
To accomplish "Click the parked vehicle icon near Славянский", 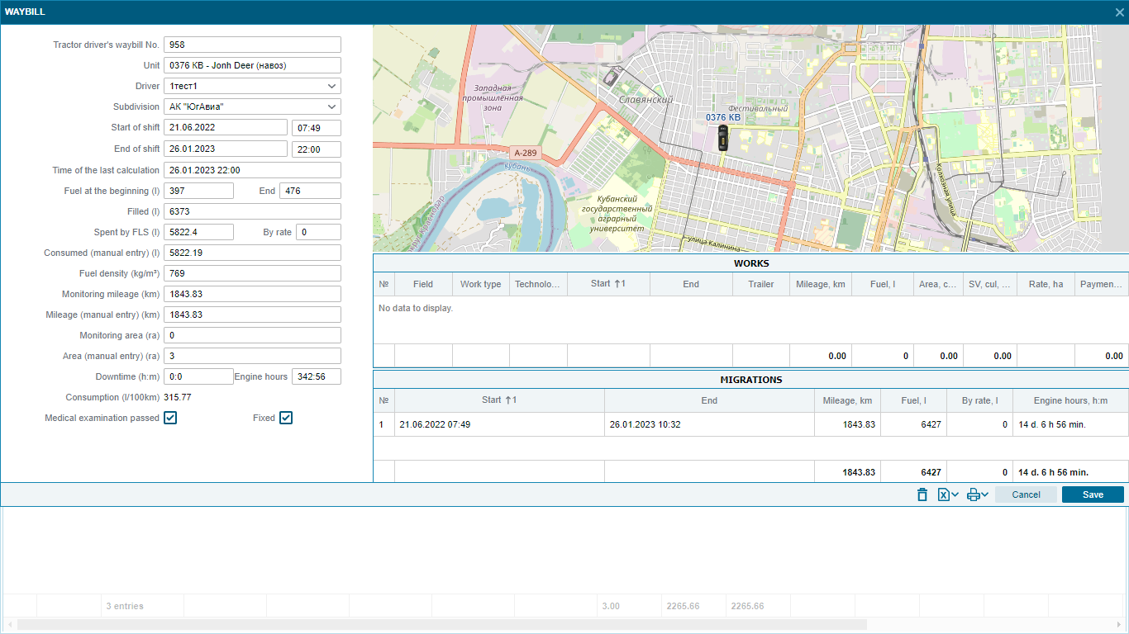I will [x=611, y=78].
